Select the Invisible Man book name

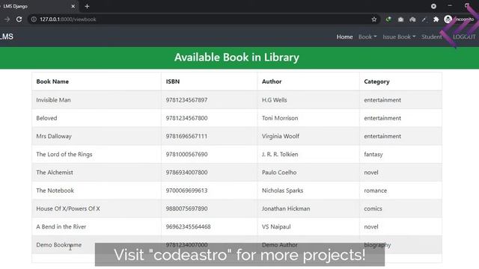(x=53, y=99)
